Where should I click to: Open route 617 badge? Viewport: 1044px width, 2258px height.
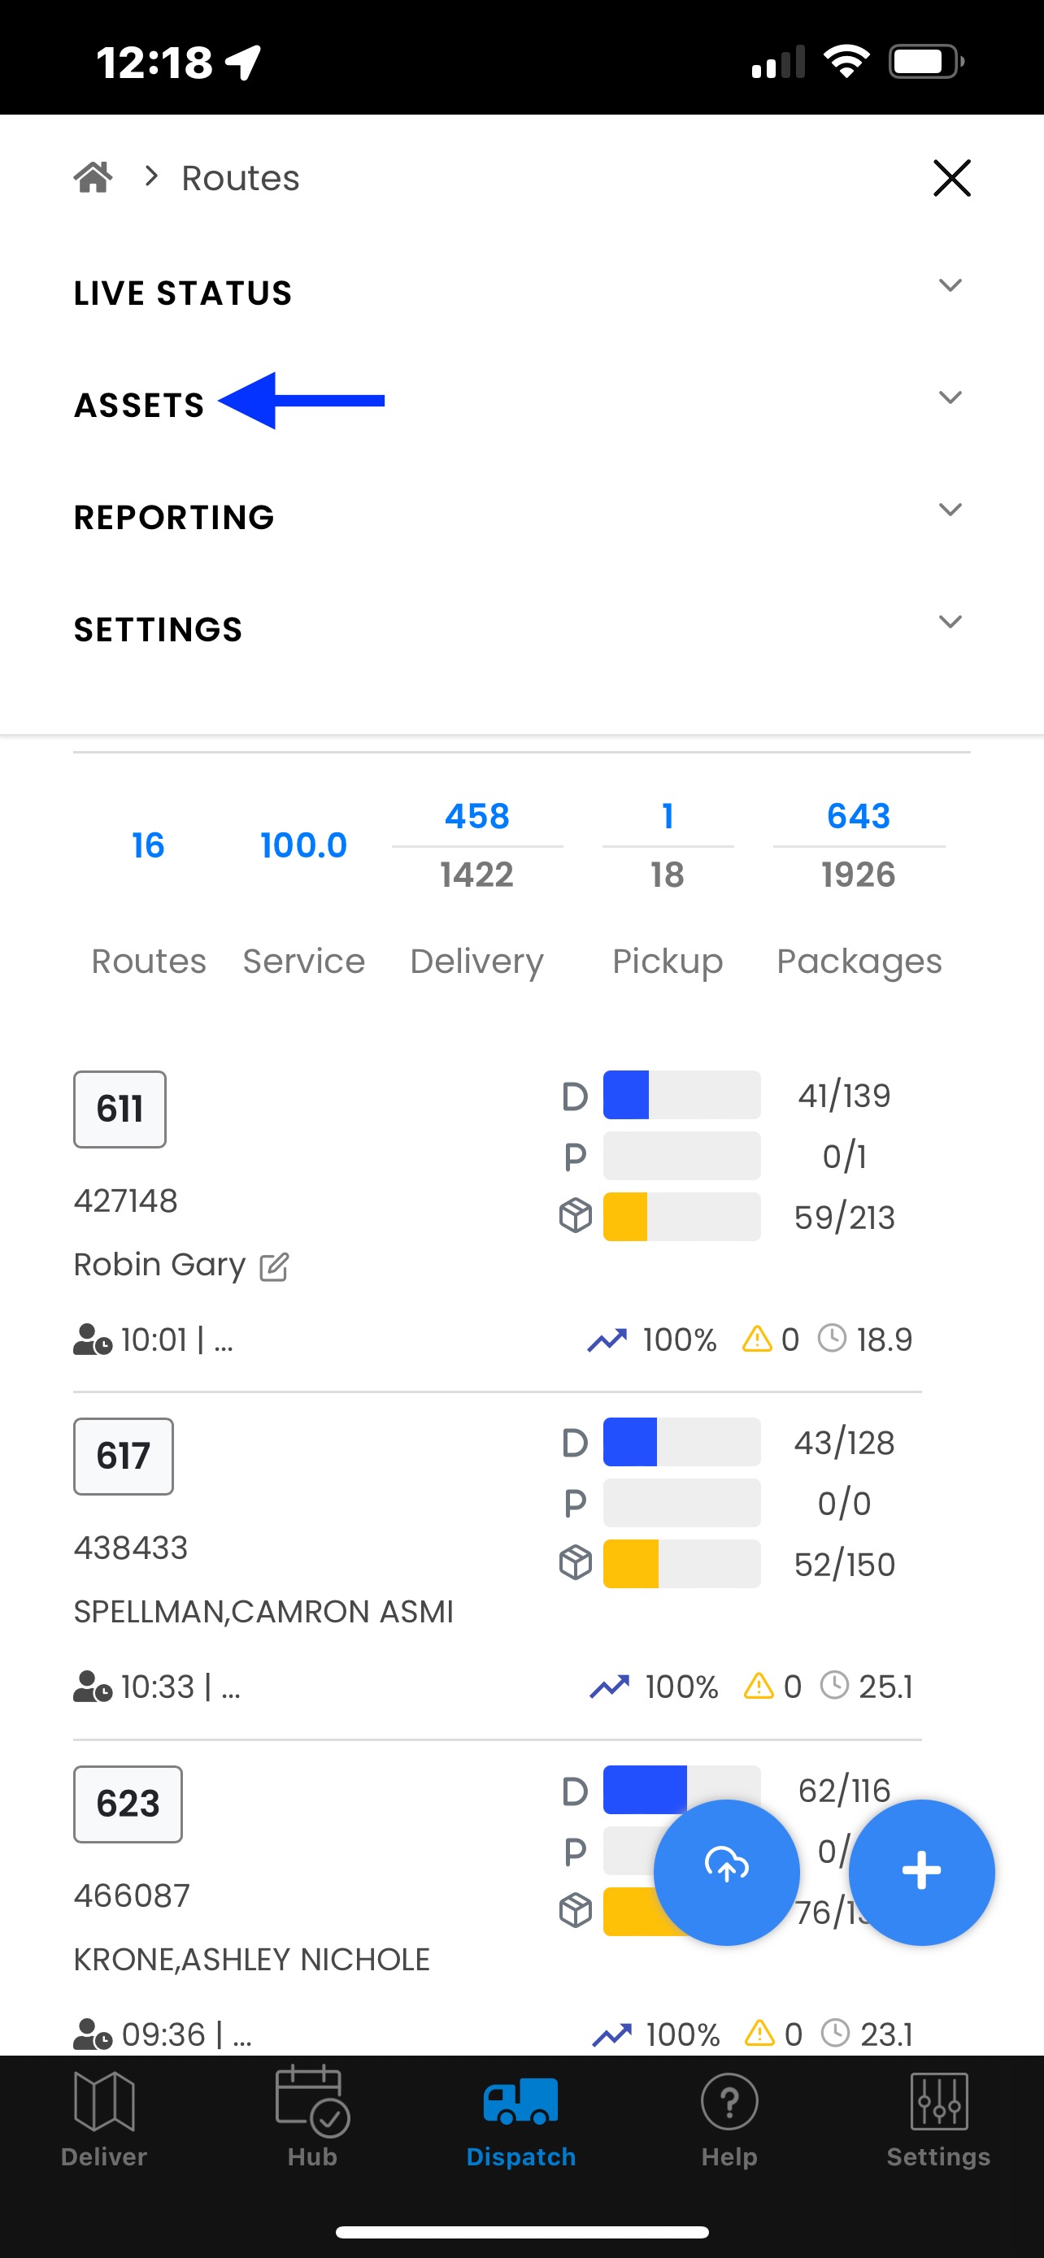click(124, 1457)
